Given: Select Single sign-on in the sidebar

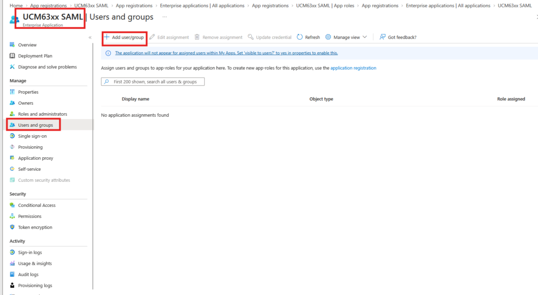Looking at the screenshot, I should tap(32, 136).
